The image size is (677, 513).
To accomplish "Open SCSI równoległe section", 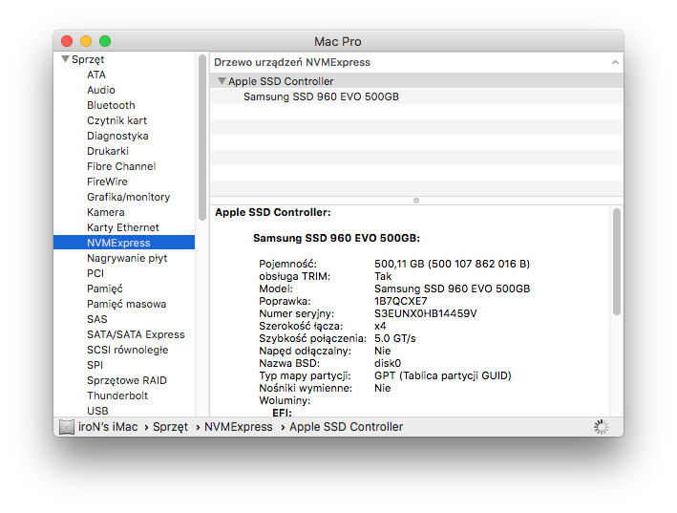I will point(127,350).
